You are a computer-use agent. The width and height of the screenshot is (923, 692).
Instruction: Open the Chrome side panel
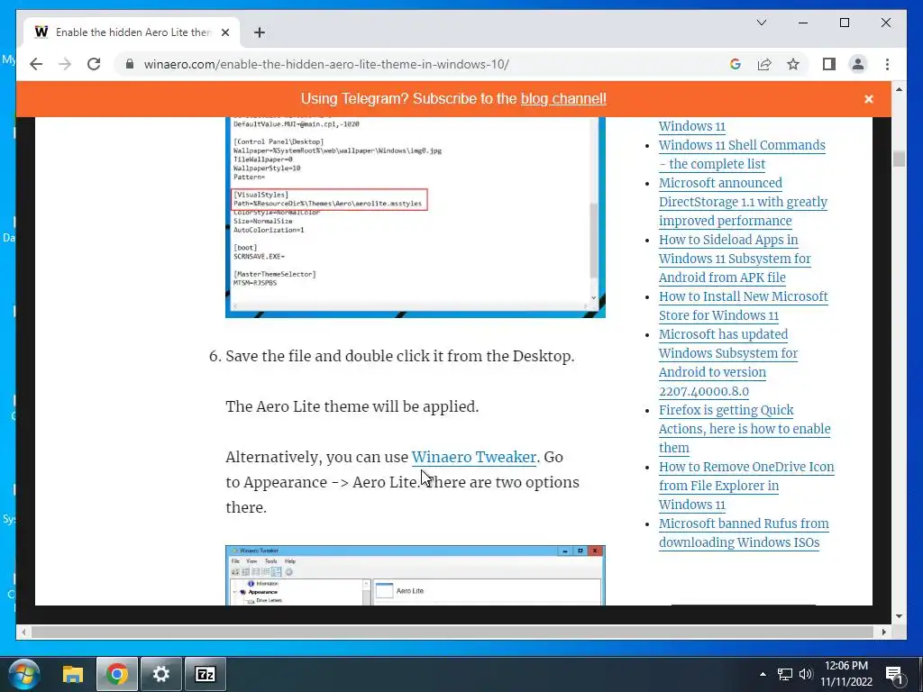coord(829,64)
